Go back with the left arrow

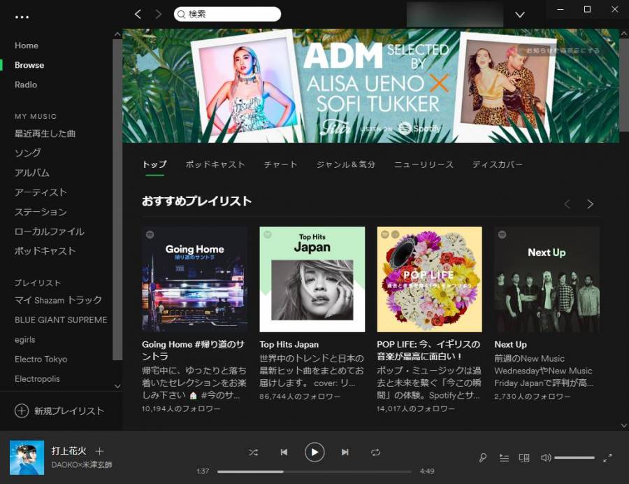[138, 15]
